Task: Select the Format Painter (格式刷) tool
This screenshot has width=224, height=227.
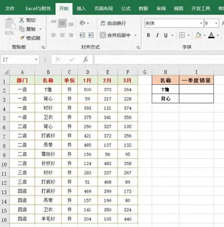Action: pyautogui.click(x=30, y=38)
